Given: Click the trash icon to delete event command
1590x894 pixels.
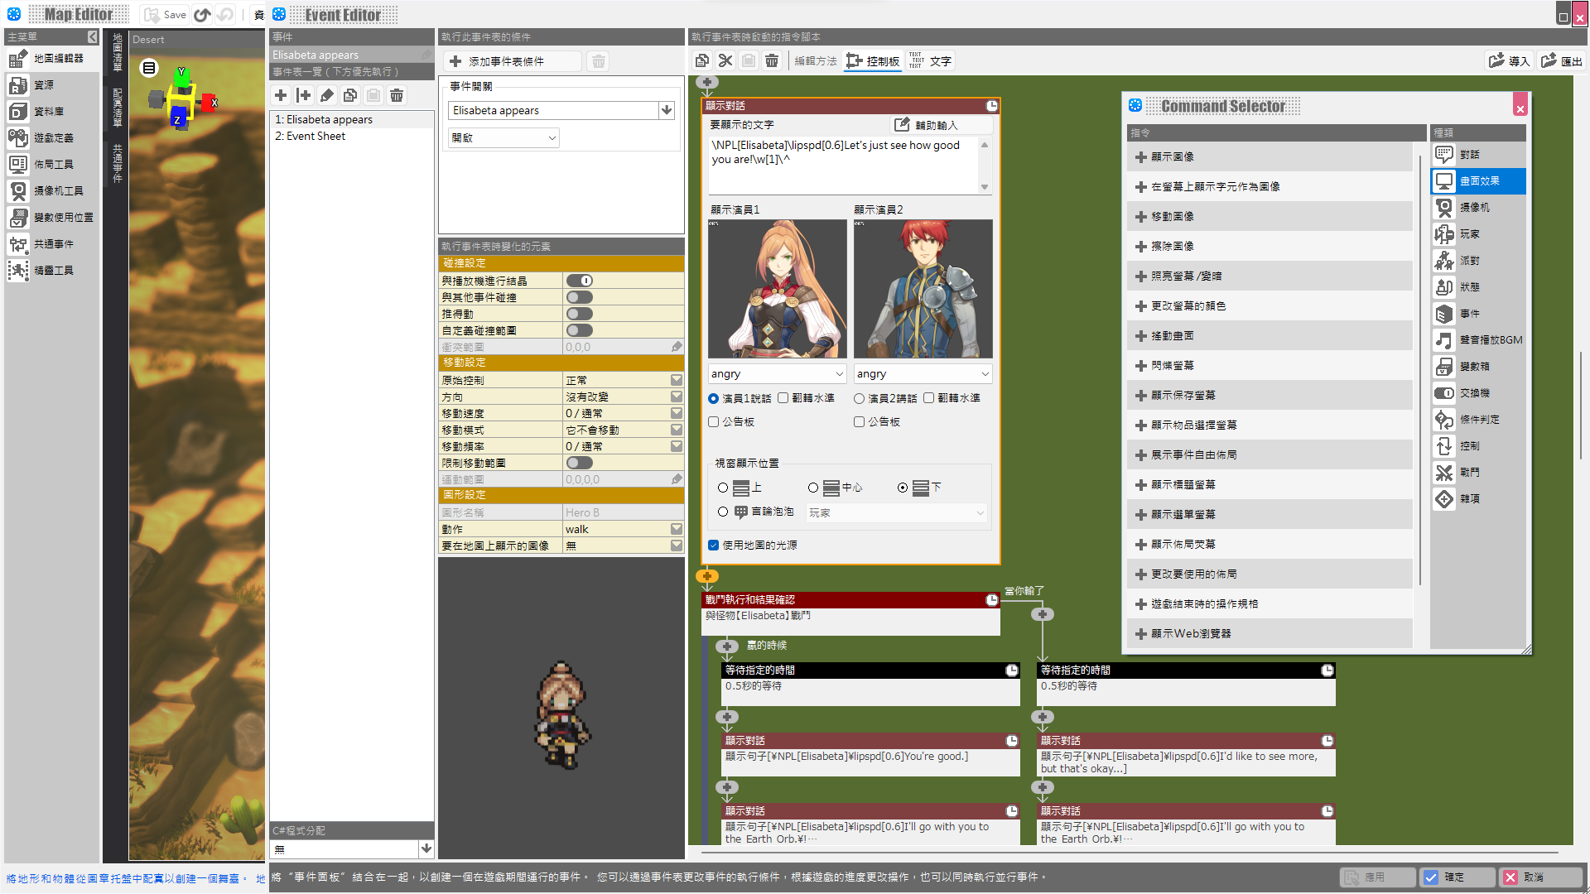Looking at the screenshot, I should (x=772, y=60).
